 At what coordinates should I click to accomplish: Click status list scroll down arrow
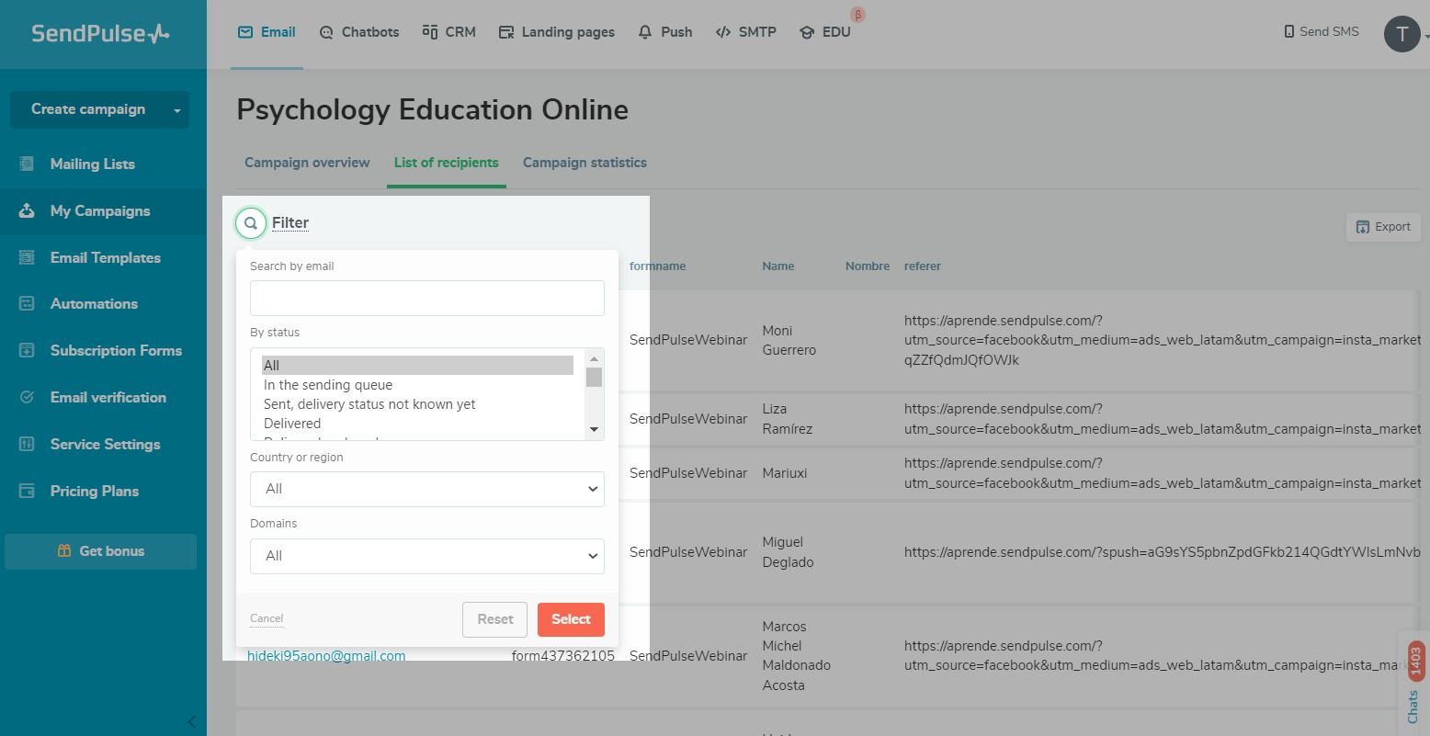pos(594,430)
